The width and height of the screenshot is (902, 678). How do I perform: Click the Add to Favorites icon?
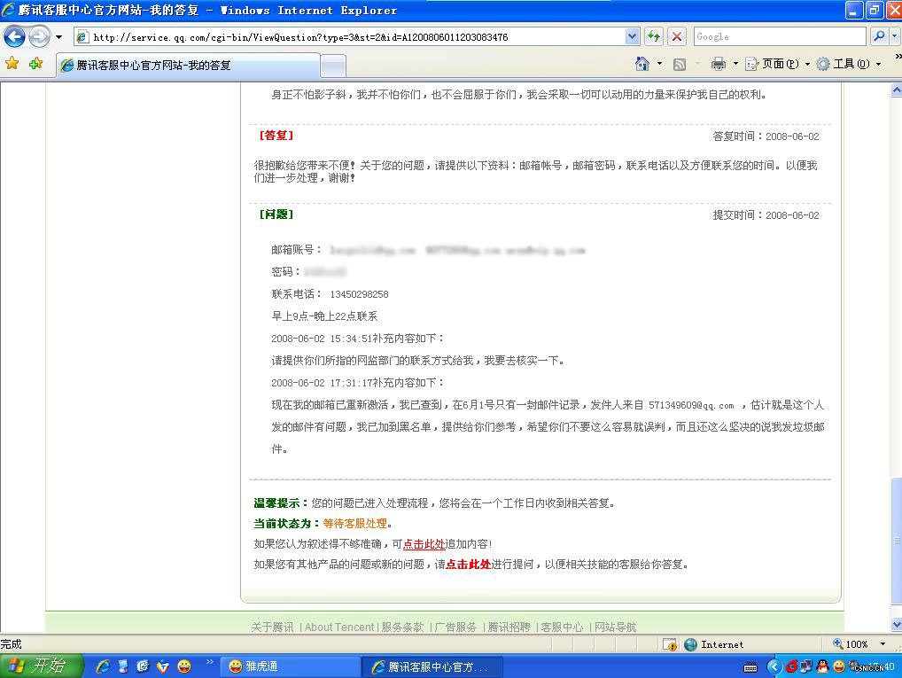pos(35,64)
